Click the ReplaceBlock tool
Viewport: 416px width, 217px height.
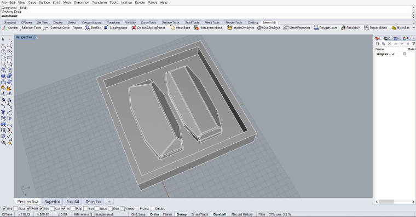(375, 28)
